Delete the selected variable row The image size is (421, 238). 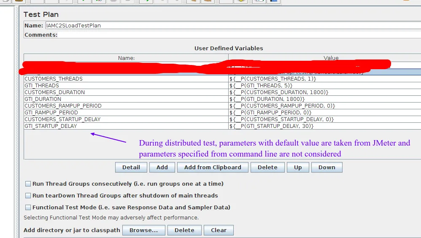click(x=267, y=168)
